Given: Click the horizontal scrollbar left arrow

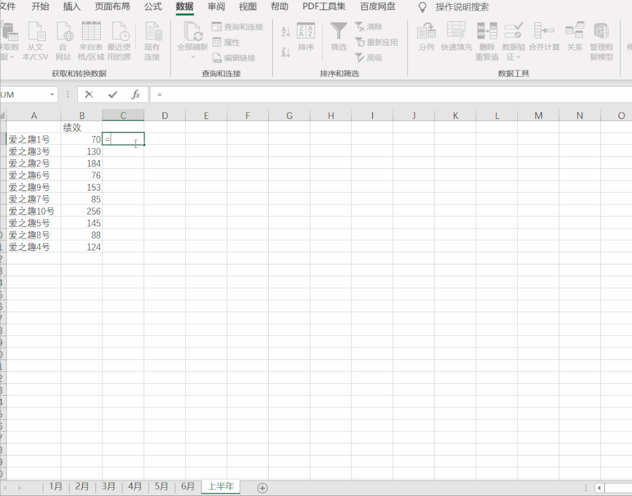Looking at the screenshot, I should (599, 488).
